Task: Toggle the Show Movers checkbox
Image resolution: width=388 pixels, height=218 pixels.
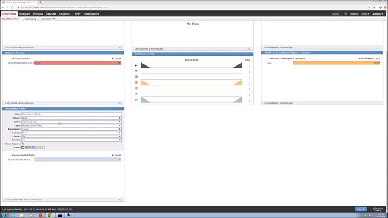Action: [x=22, y=144]
